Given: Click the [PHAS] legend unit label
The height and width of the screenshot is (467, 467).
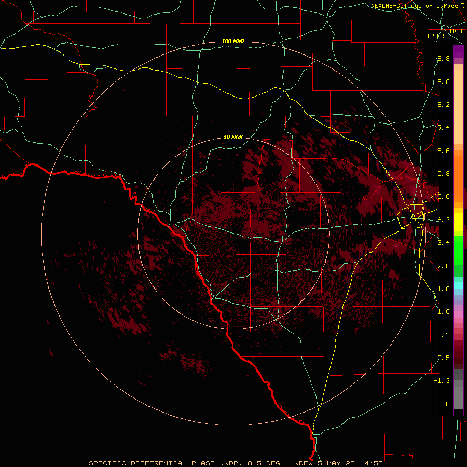Looking at the screenshot, I should coord(438,36).
